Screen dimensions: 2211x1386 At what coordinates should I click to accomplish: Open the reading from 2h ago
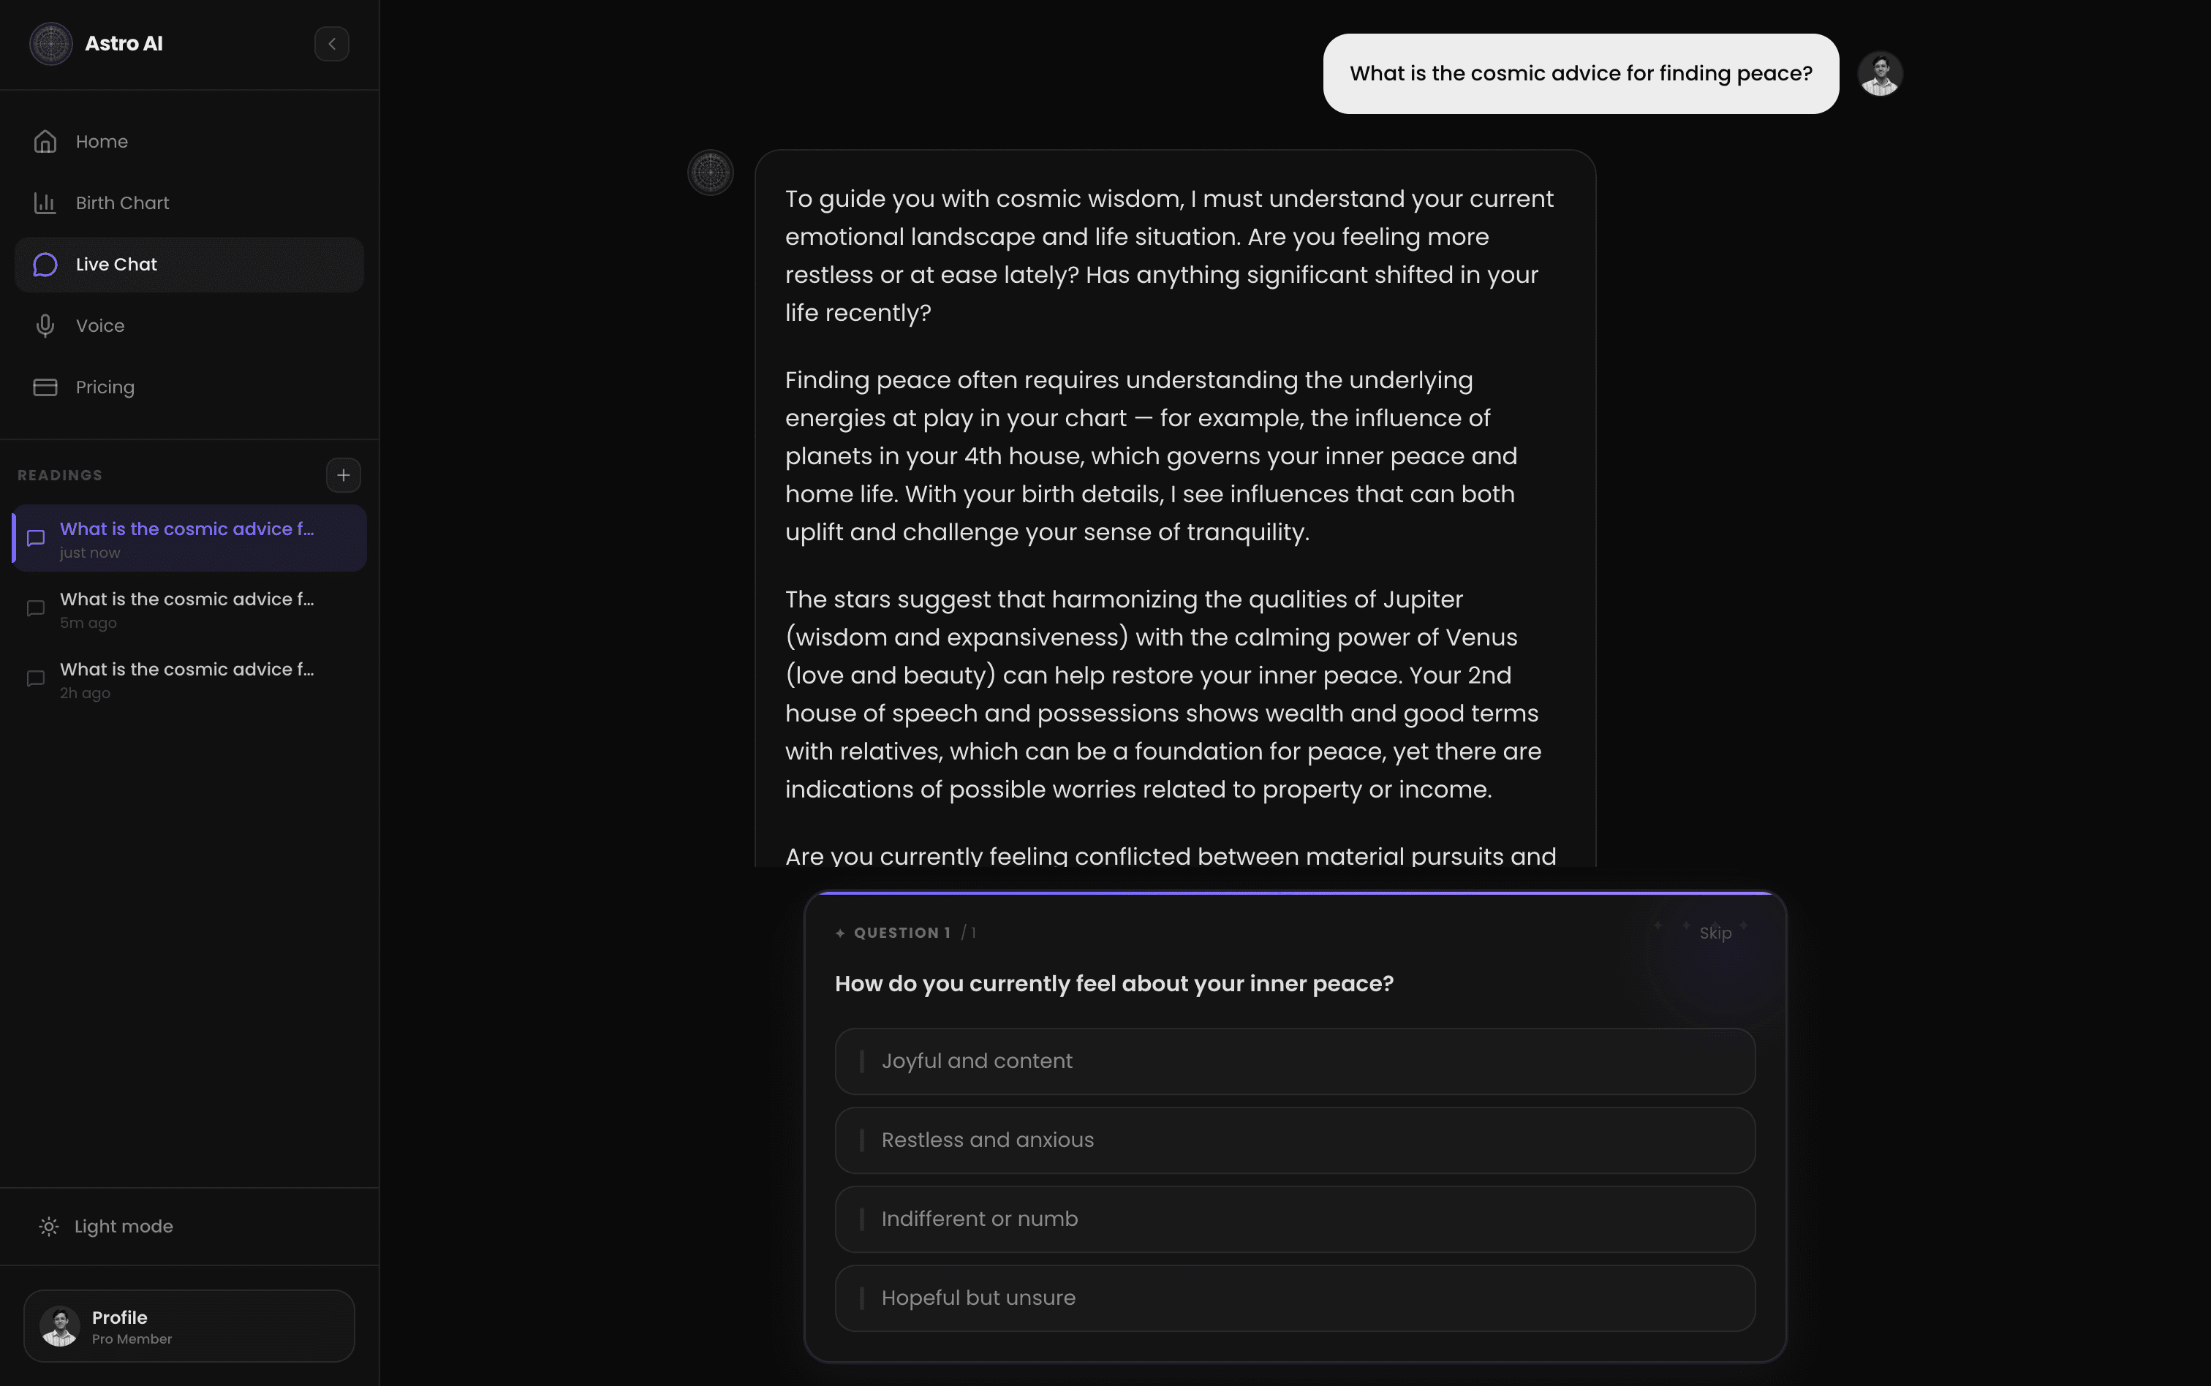point(189,679)
